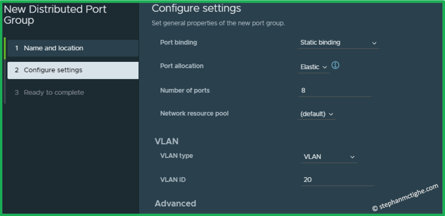Viewport: 445px width, 216px height.
Task: Jump to step 3 Ready to complete
Action: point(54,92)
